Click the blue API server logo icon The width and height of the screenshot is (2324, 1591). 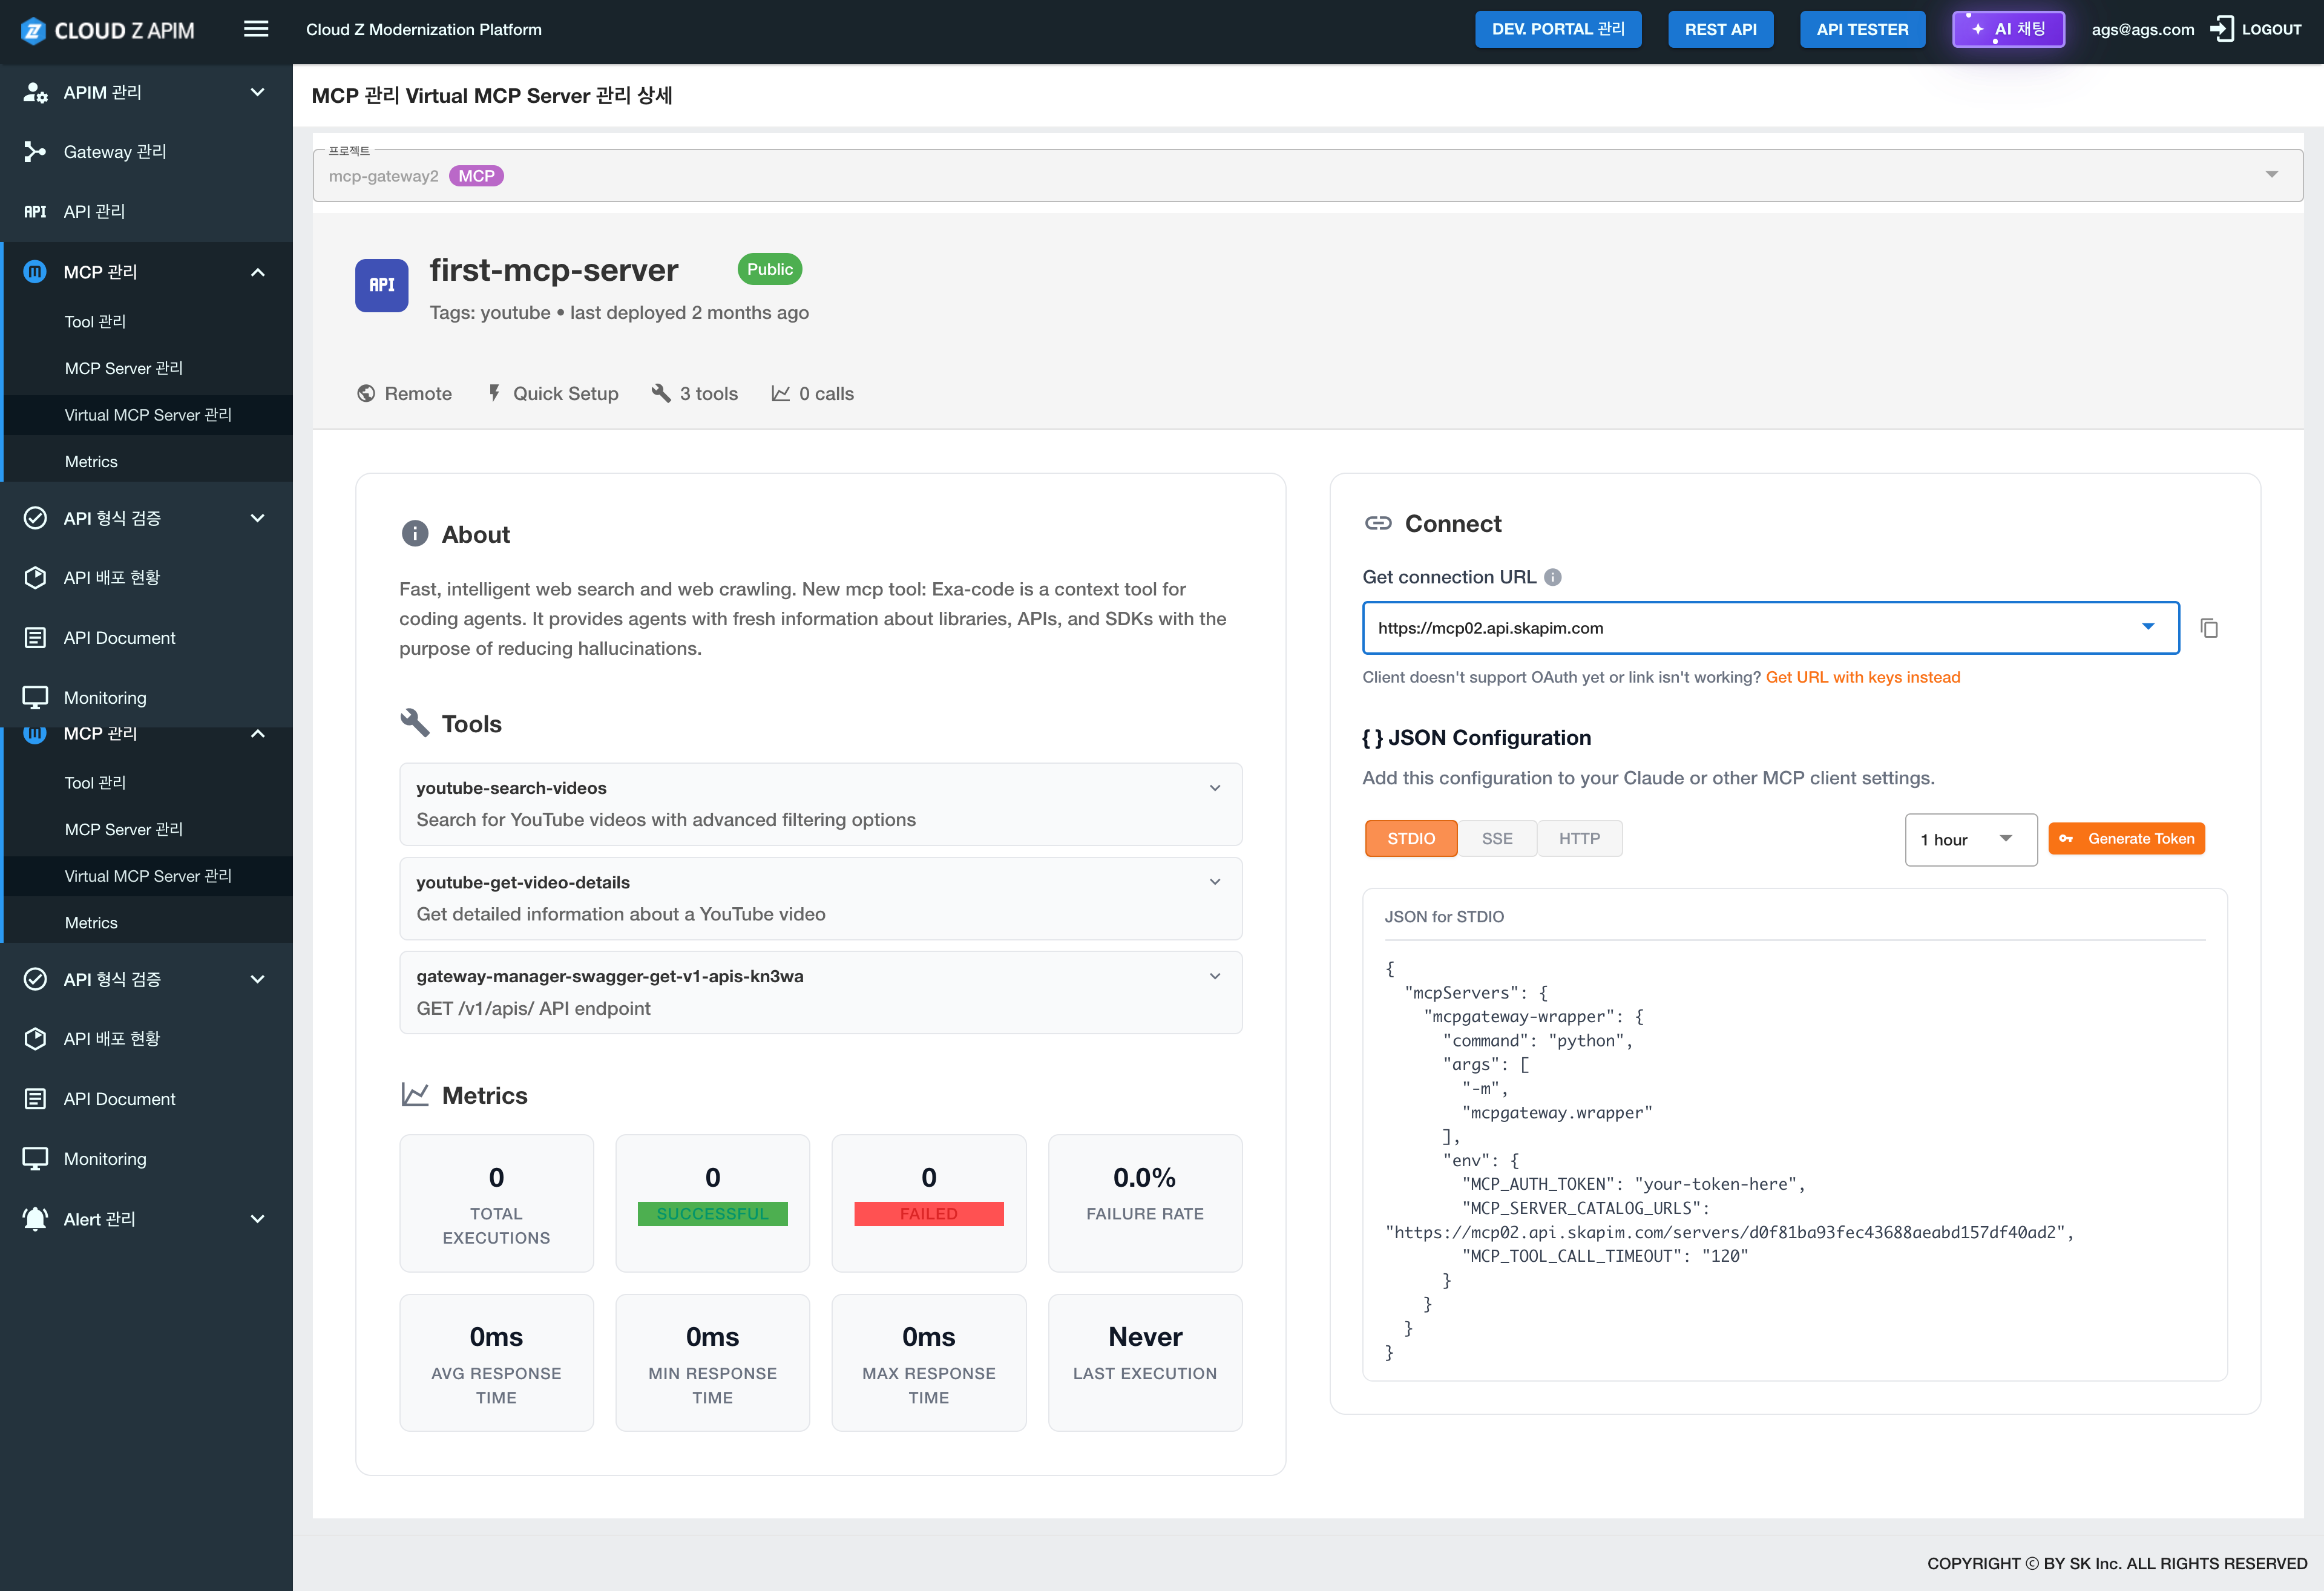(x=381, y=285)
